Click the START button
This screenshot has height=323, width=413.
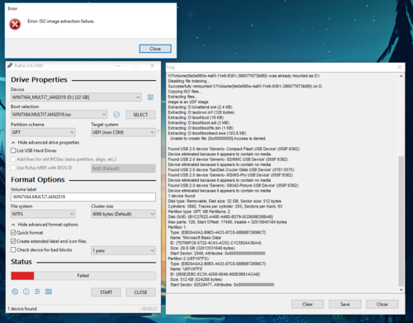tap(106, 292)
